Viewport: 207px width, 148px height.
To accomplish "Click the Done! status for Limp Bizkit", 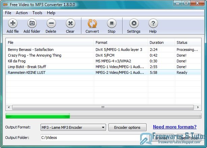I will 182,67.
